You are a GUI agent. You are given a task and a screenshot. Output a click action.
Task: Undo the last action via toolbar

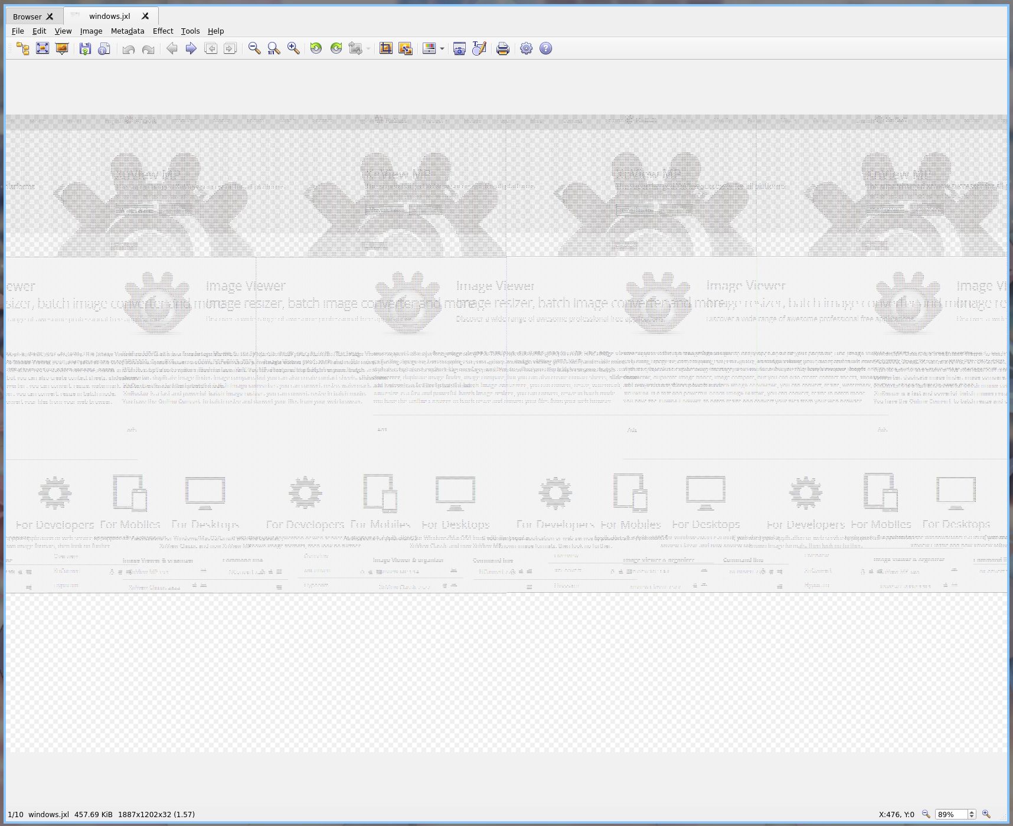(128, 48)
